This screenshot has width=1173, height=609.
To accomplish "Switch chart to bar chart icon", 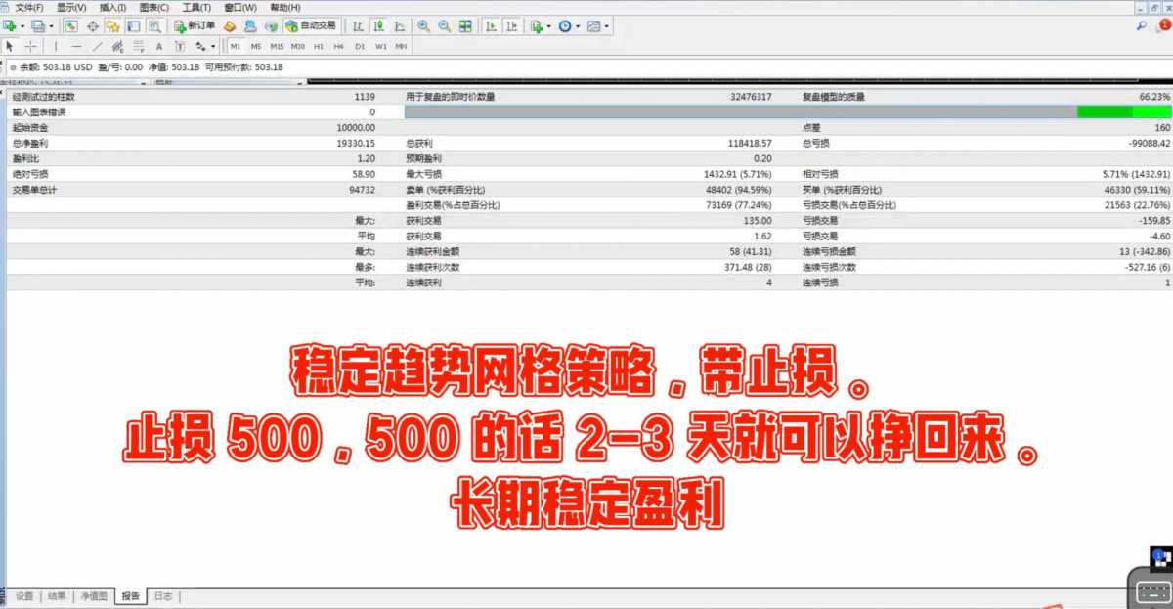I will tap(359, 26).
